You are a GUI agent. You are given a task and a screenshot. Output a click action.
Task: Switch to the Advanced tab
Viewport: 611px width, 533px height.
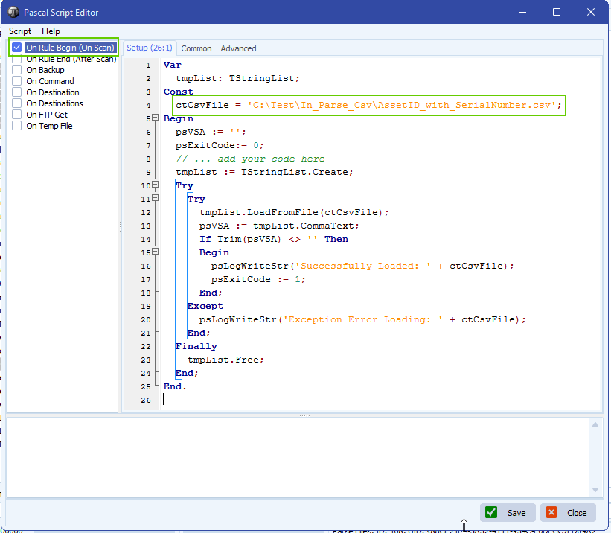click(x=238, y=48)
